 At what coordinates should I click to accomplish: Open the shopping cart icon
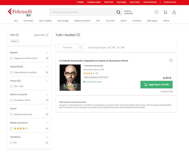[x=165, y=12]
